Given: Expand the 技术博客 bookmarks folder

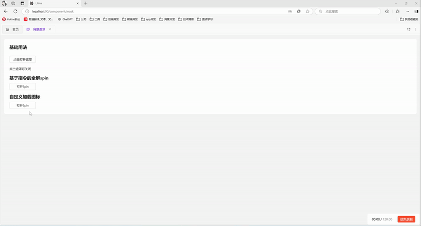Looking at the screenshot, I should [186, 19].
